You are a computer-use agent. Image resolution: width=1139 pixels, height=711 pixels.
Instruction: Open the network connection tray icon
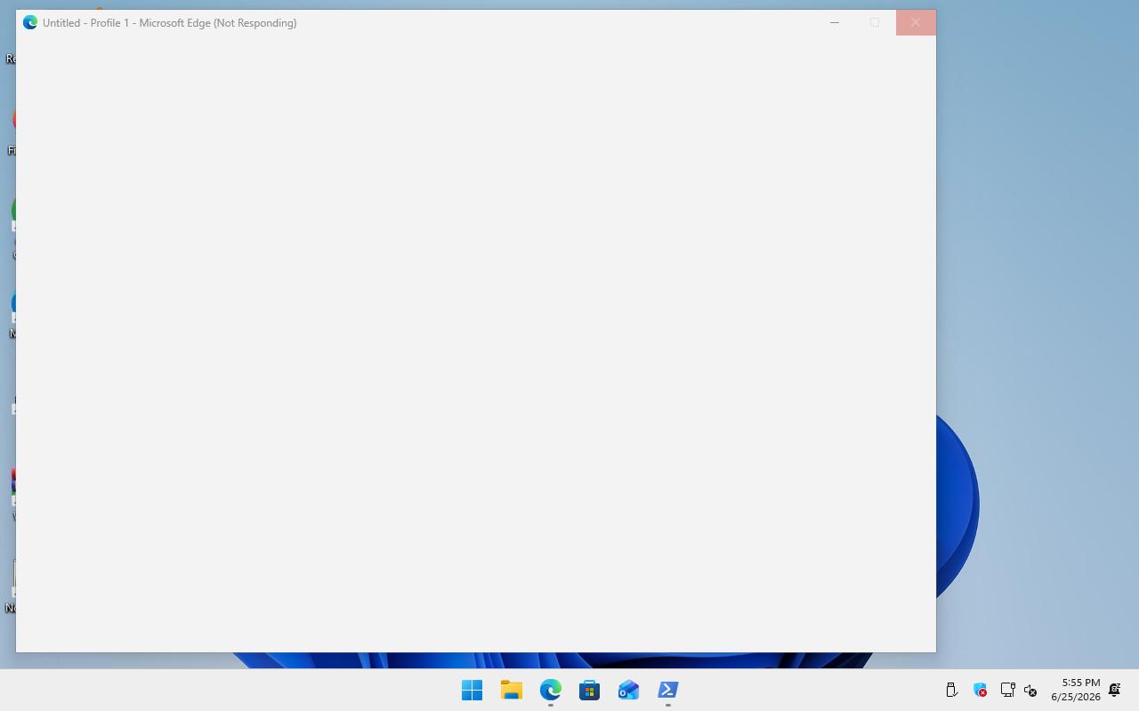click(1007, 690)
